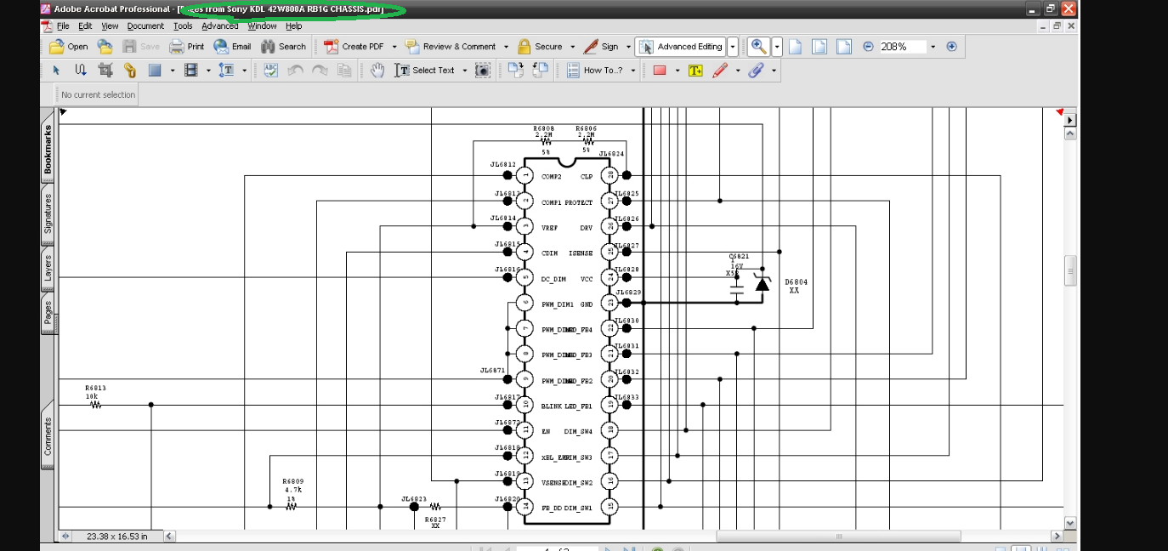Expand the Pencil tool dropdown arrow
Viewport: 1168px width, 551px height.
pos(737,71)
